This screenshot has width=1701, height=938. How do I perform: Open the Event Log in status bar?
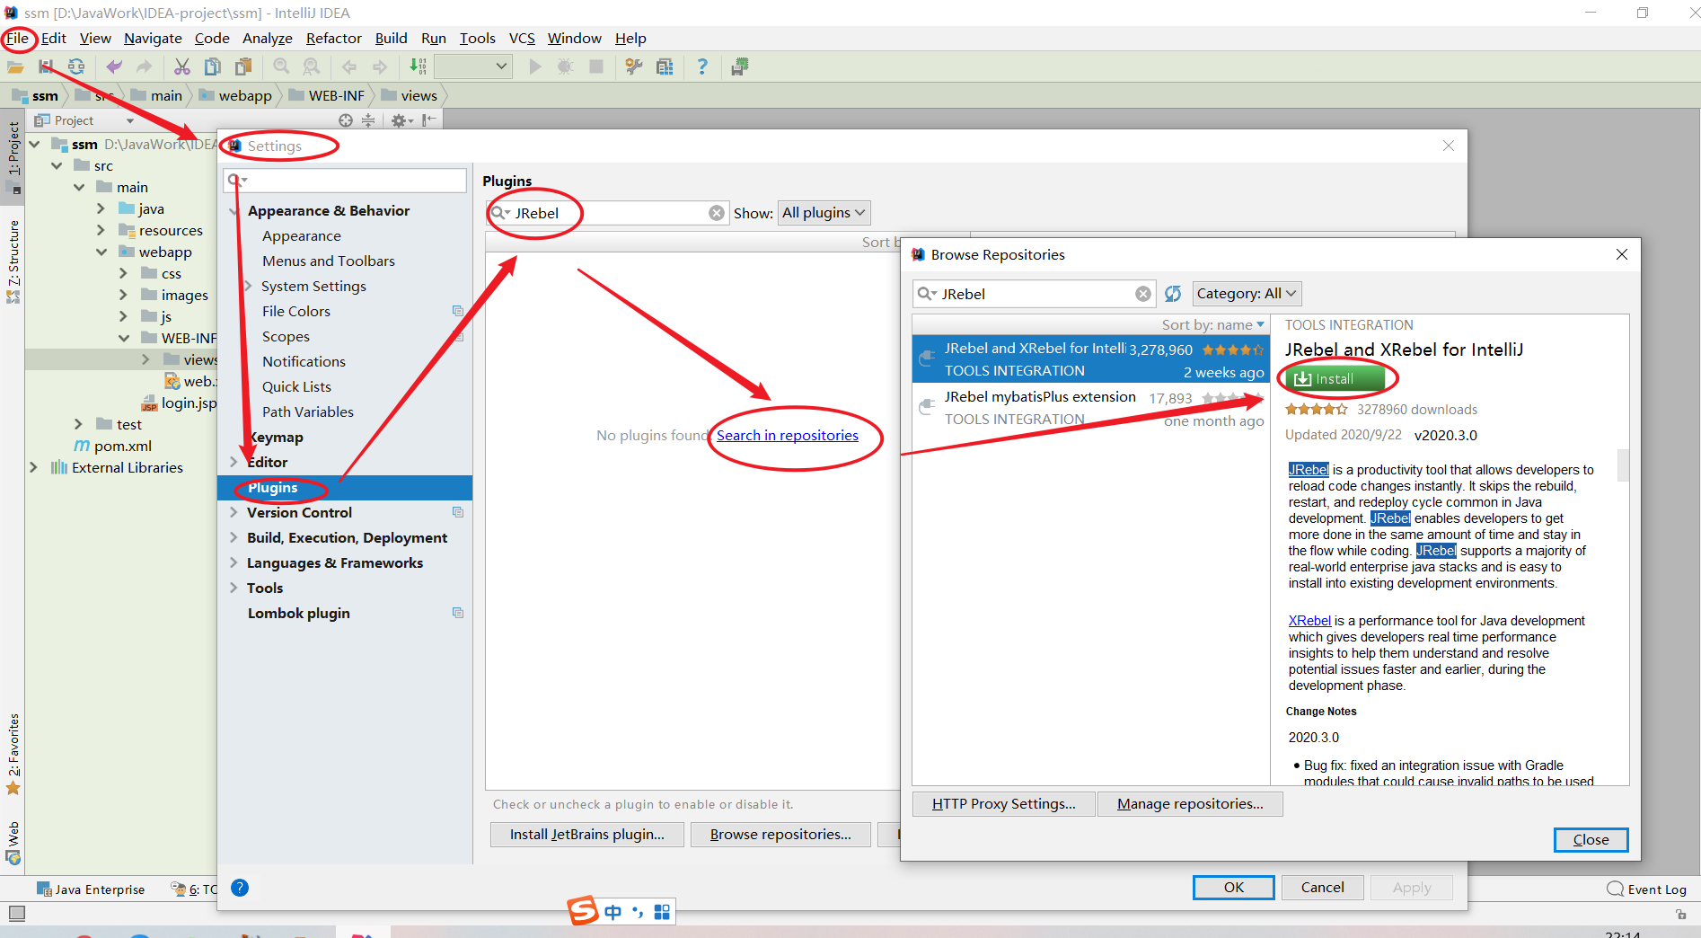[1647, 889]
